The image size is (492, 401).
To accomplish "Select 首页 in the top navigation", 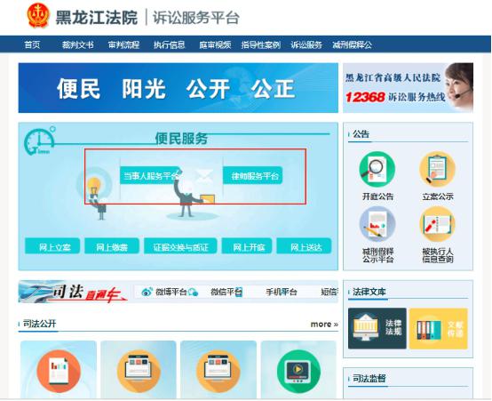I will point(32,44).
